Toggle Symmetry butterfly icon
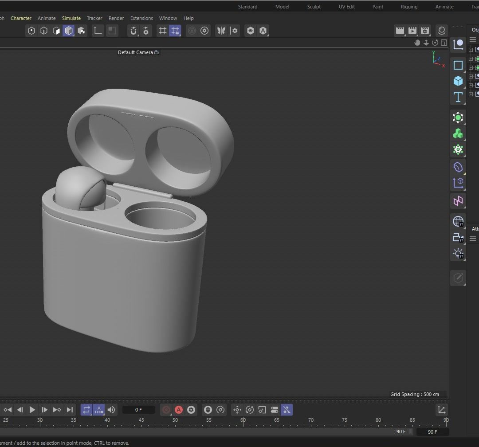The image size is (479, 447). (221, 31)
